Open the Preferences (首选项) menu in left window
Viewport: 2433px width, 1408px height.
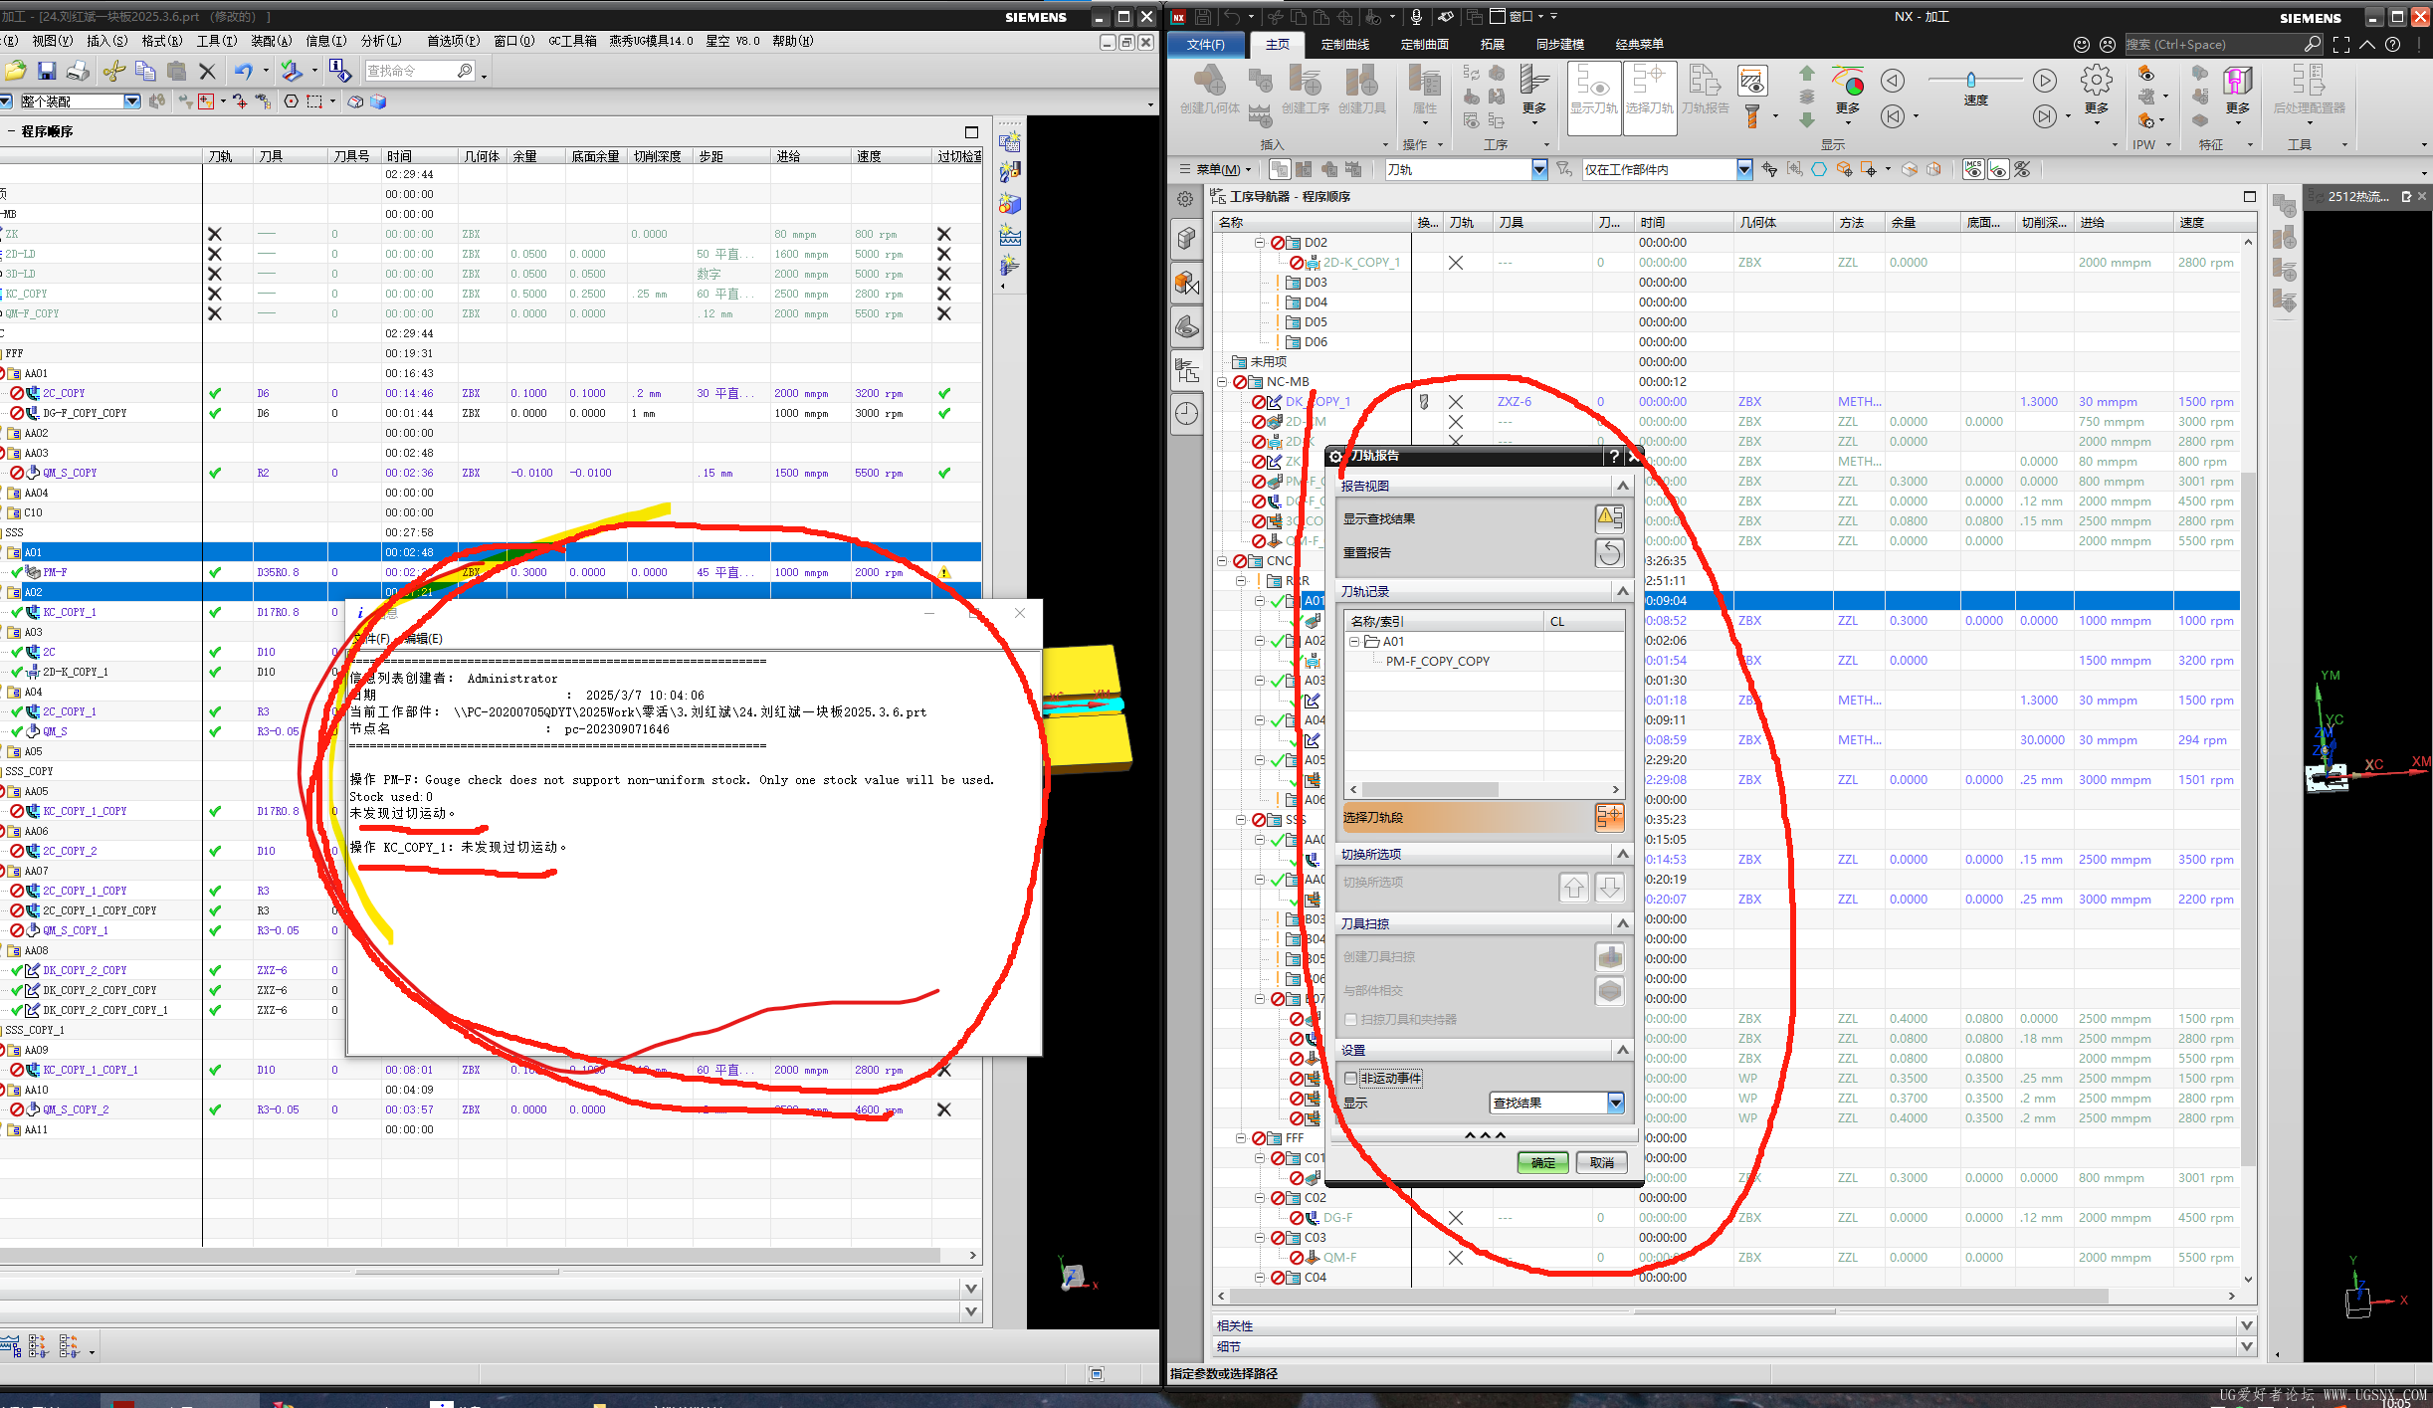pos(453,41)
